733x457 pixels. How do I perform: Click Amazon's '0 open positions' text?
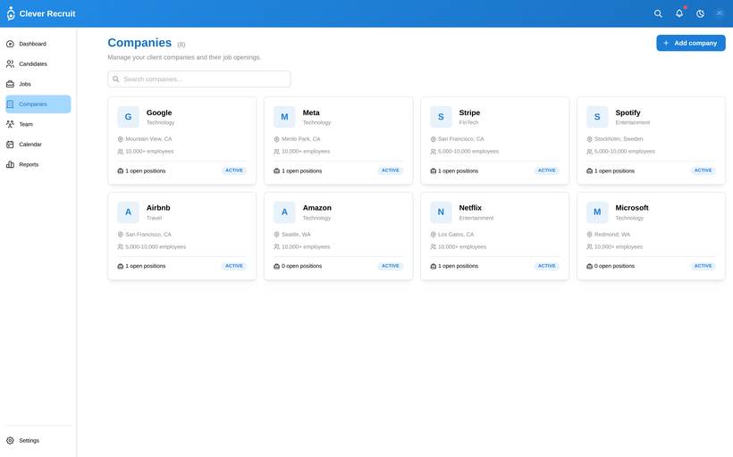pos(301,266)
